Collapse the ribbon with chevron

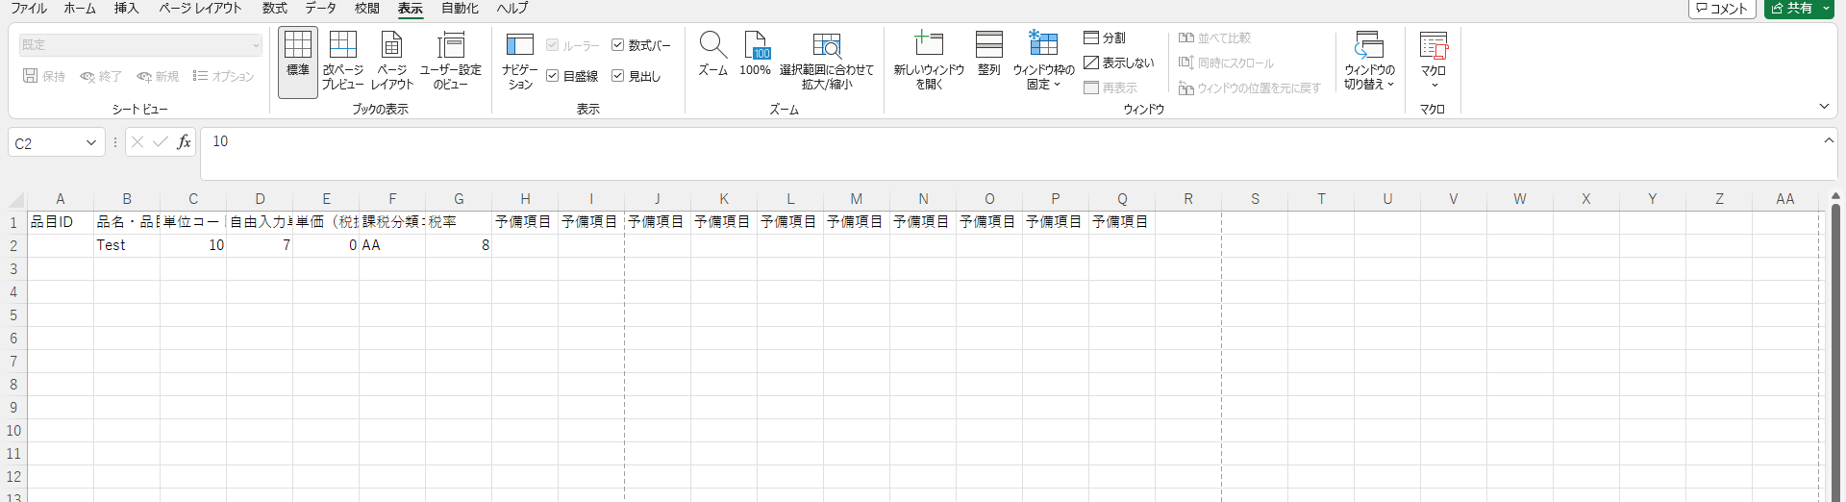(1824, 107)
